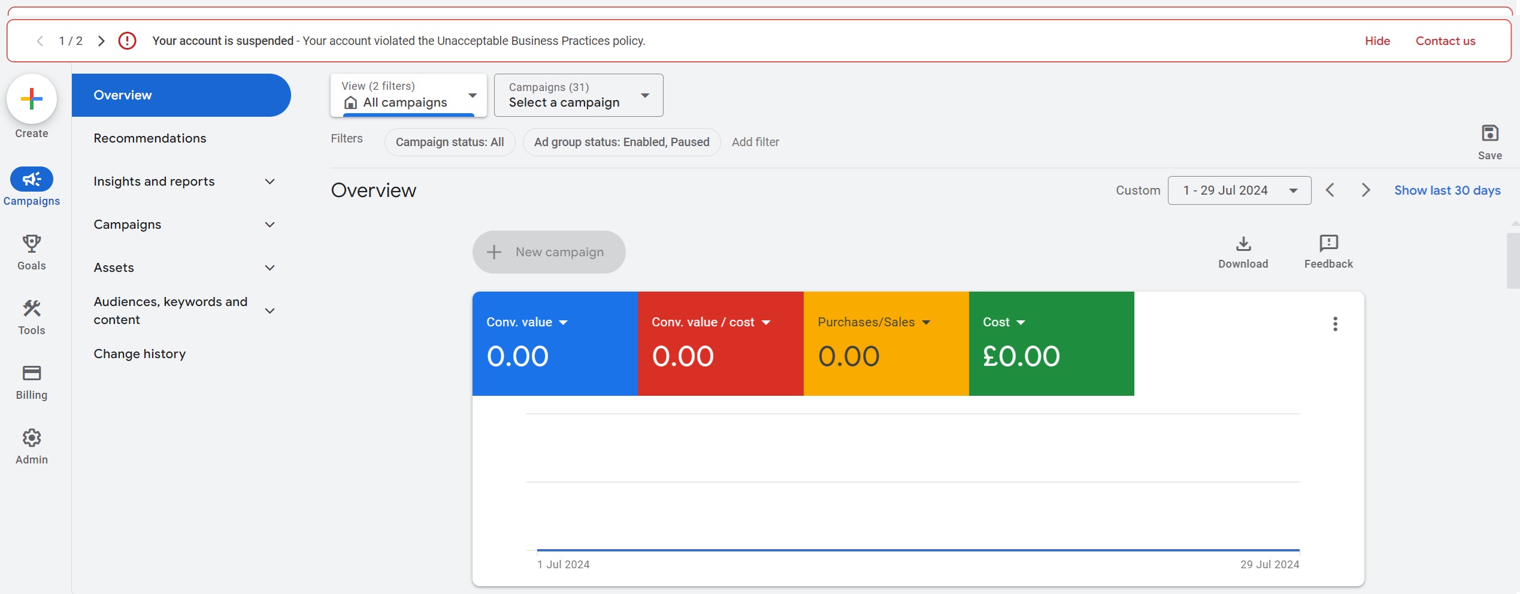Click the 1 / 2 notification counter
1520x594 pixels.
click(71, 41)
